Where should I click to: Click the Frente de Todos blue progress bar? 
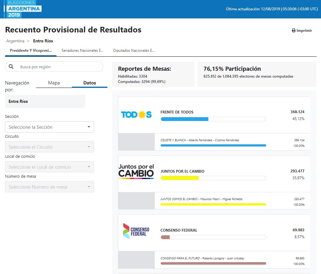pyautogui.click(x=213, y=119)
